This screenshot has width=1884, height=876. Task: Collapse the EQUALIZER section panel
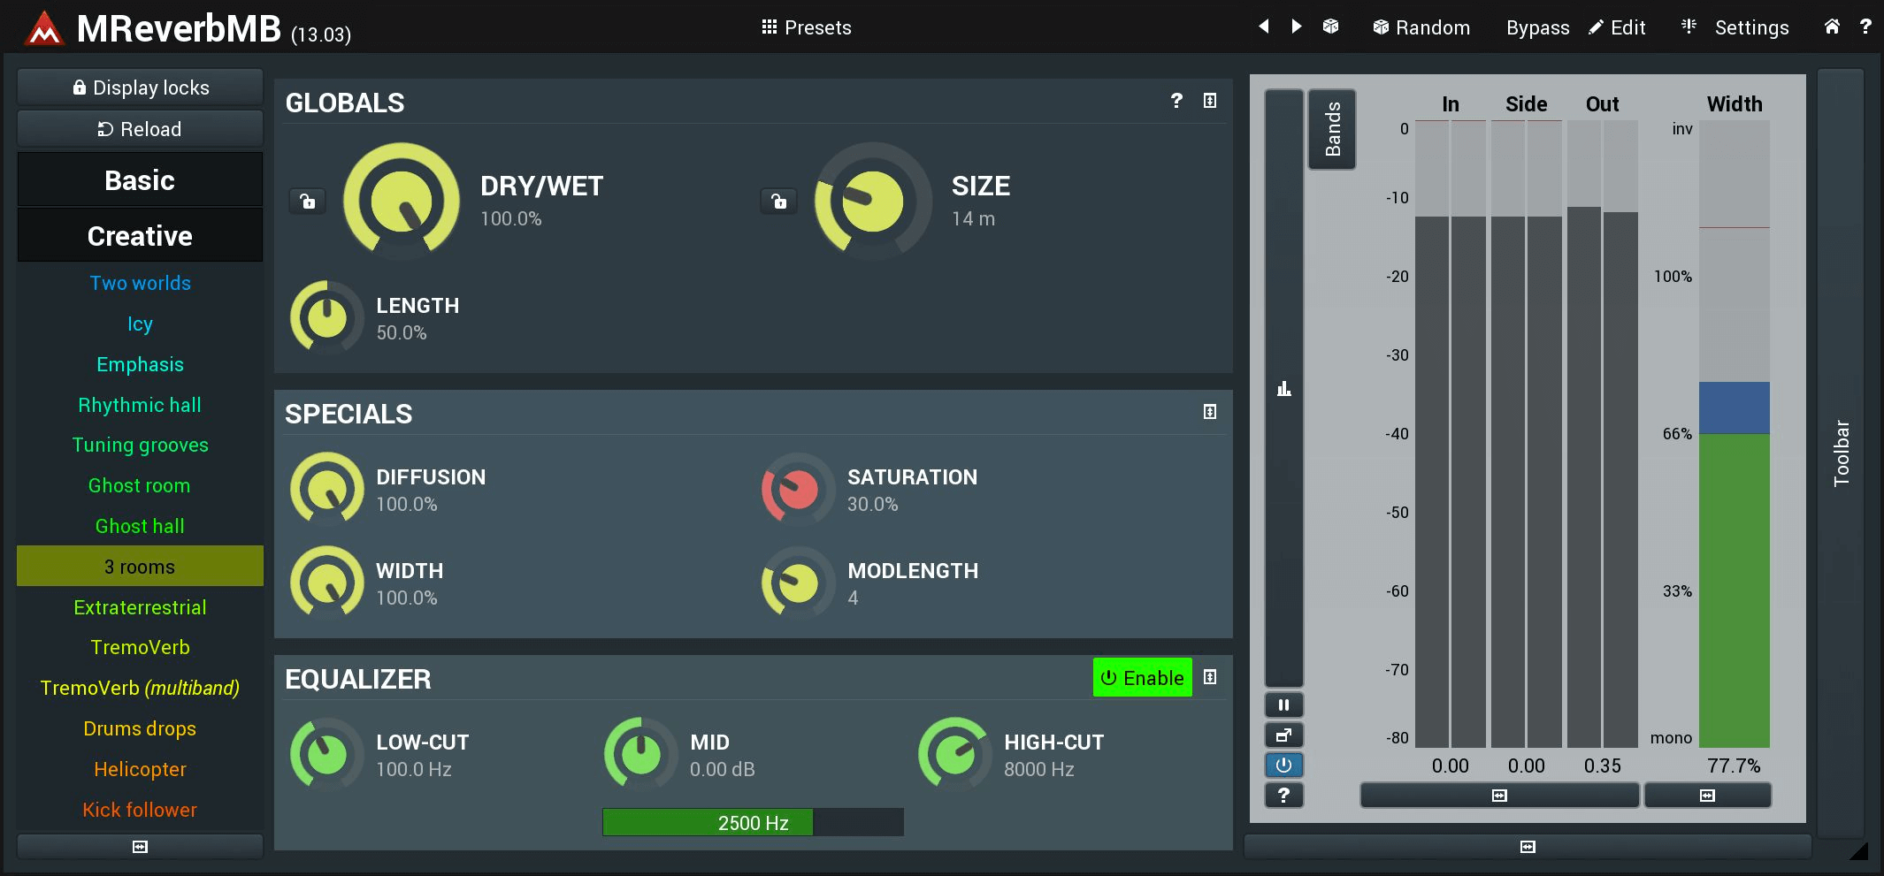(1210, 677)
